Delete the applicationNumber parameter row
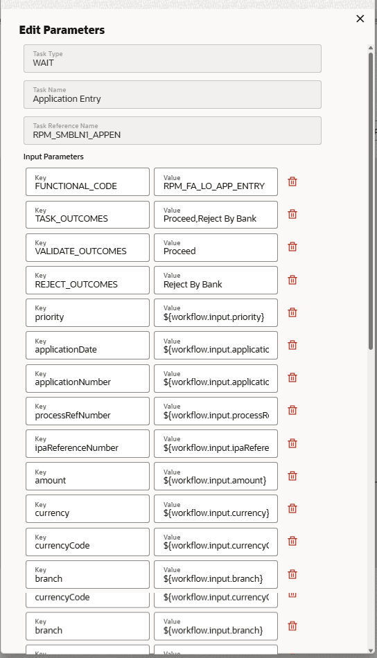 pos(292,377)
